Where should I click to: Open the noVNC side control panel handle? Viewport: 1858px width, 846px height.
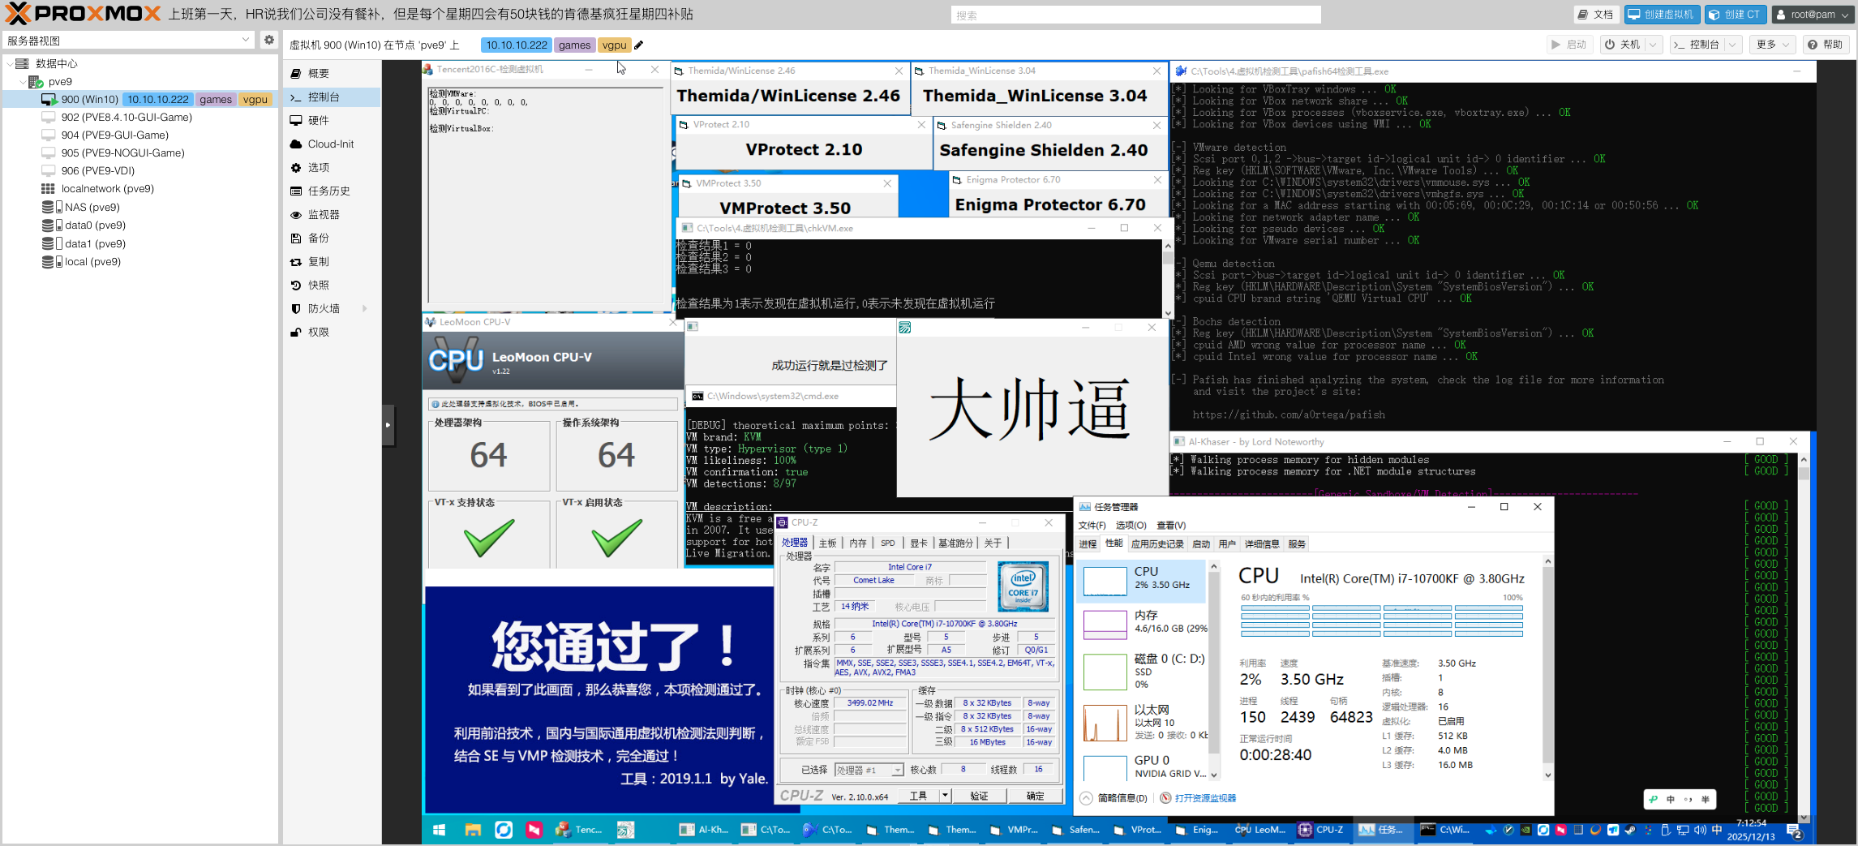(388, 425)
